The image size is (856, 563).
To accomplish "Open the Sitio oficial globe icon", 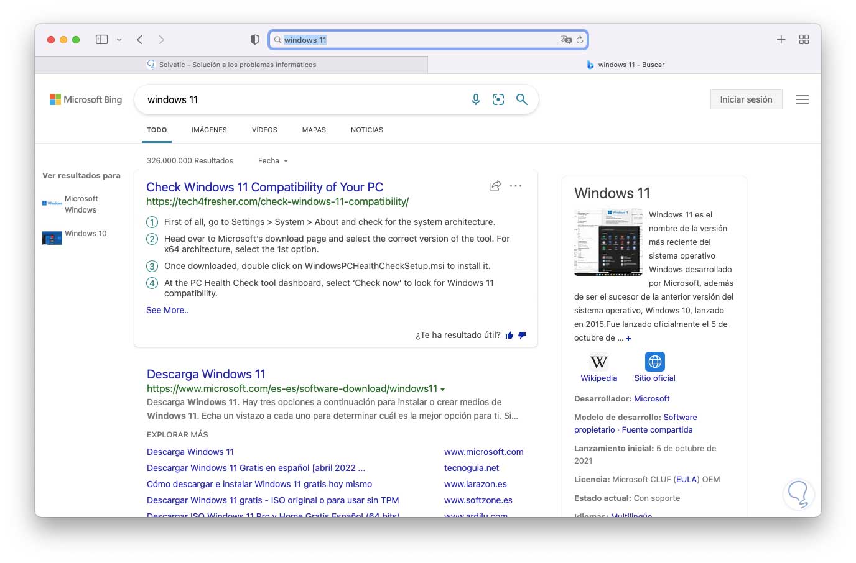I will [x=655, y=362].
